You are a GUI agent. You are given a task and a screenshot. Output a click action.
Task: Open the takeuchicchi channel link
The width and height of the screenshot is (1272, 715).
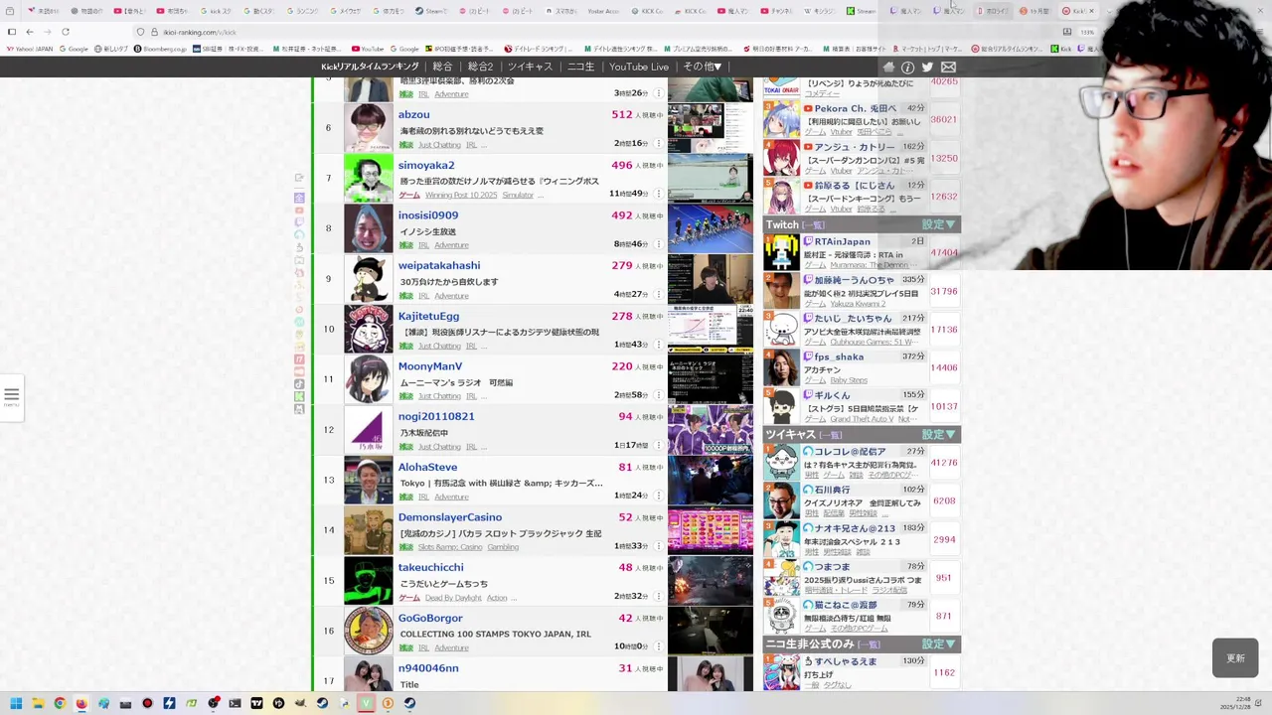(x=430, y=568)
